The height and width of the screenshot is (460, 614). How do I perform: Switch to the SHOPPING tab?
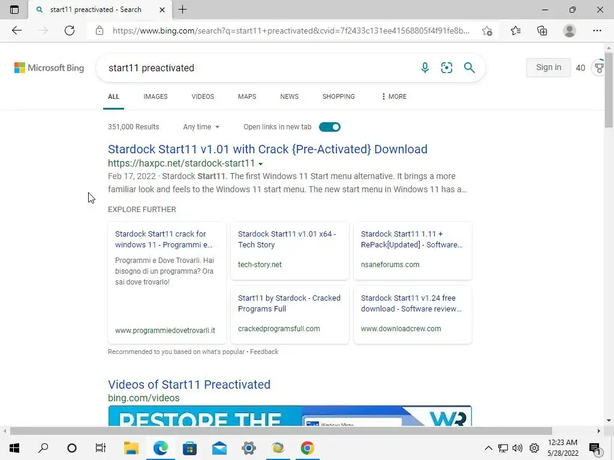click(339, 96)
